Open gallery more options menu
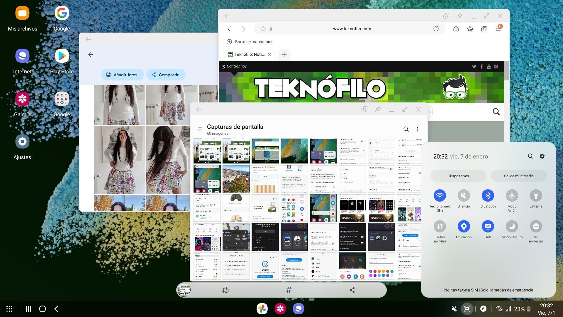This screenshot has width=563, height=317. [x=418, y=129]
